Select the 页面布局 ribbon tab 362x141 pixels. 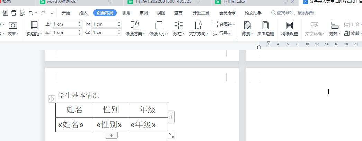point(105,13)
